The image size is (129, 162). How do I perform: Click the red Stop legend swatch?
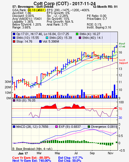[14, 41]
